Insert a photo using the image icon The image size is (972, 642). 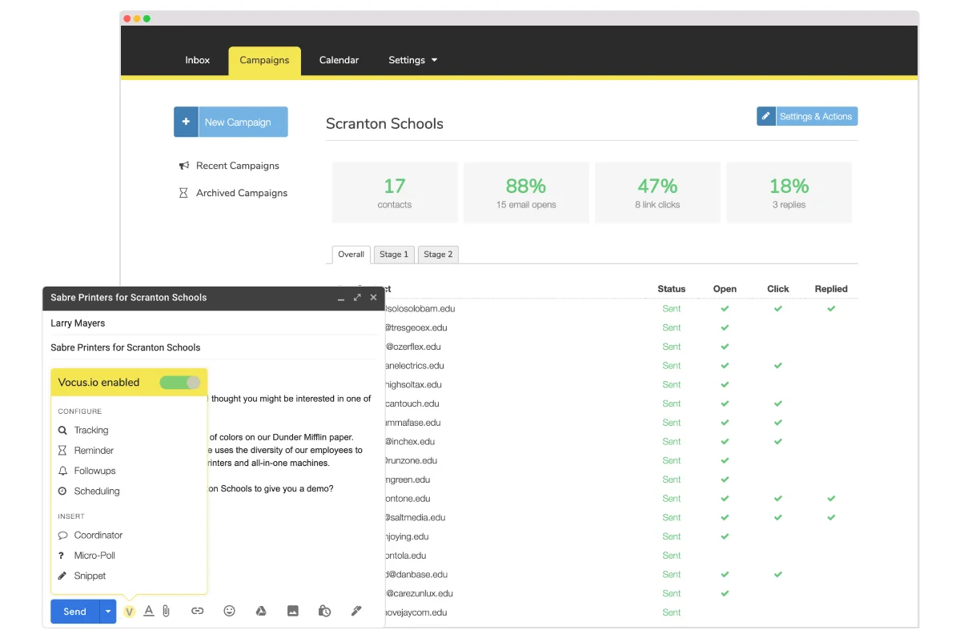click(x=293, y=611)
